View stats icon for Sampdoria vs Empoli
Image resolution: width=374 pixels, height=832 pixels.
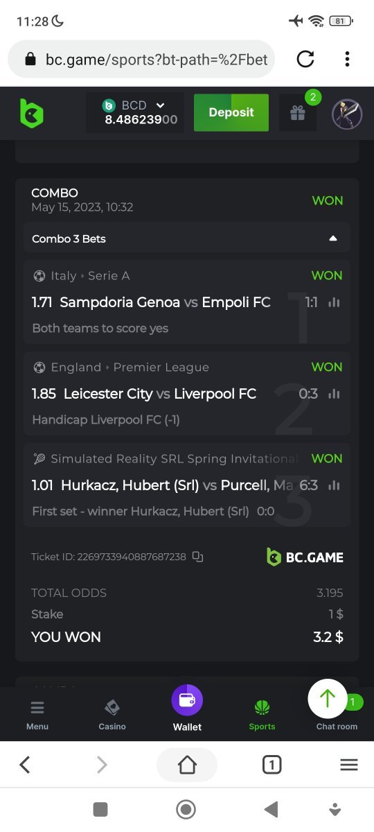coord(334,302)
